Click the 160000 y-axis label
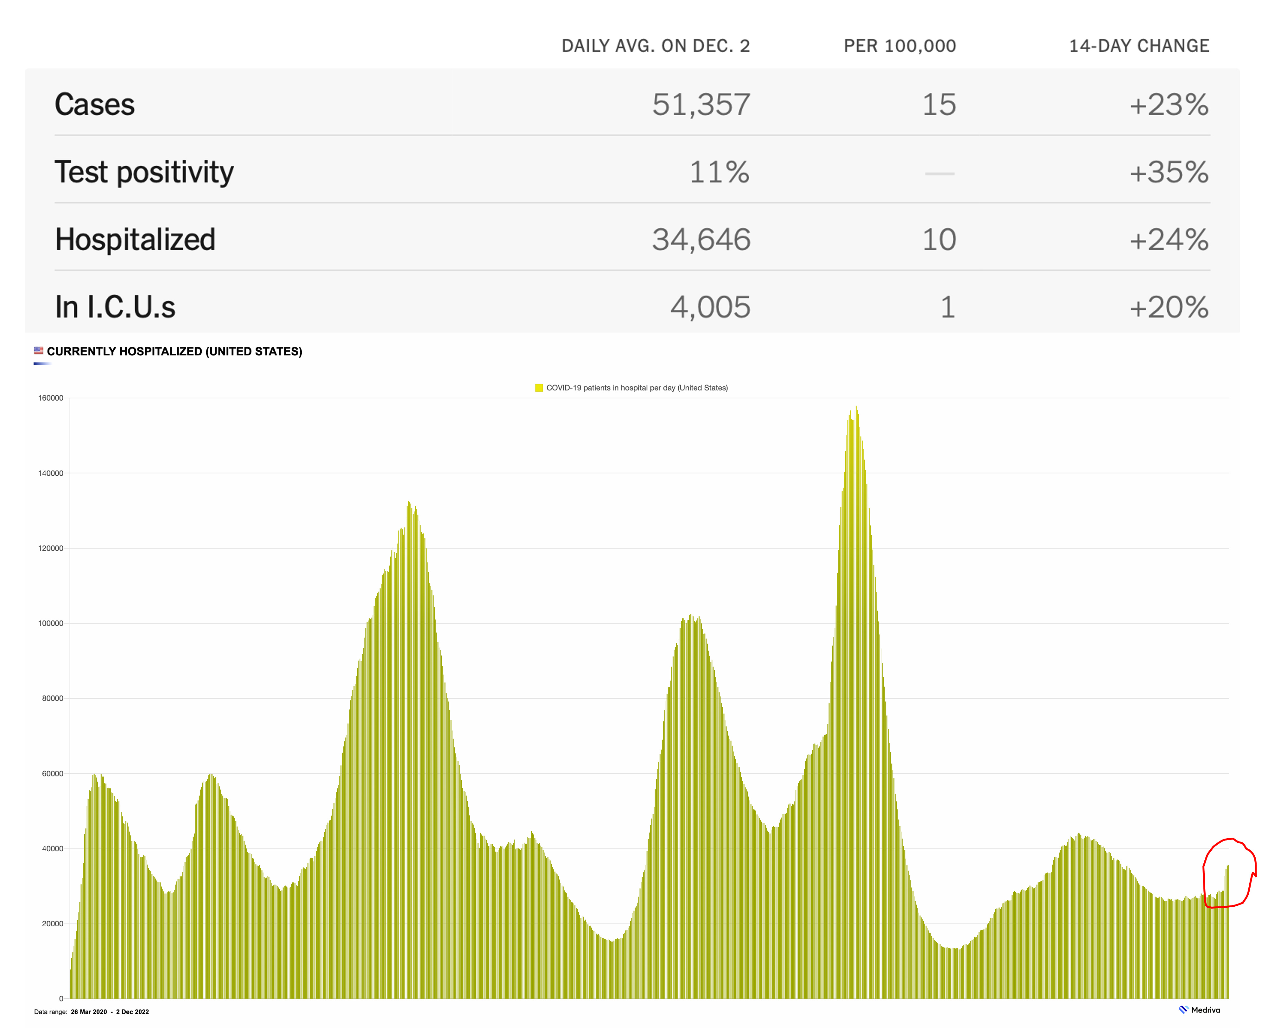 click(50, 398)
